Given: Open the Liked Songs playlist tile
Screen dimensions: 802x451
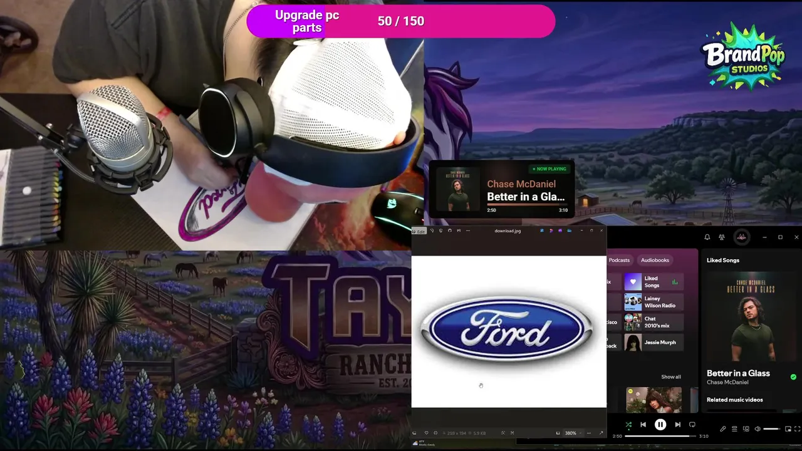Looking at the screenshot, I should pos(654,282).
